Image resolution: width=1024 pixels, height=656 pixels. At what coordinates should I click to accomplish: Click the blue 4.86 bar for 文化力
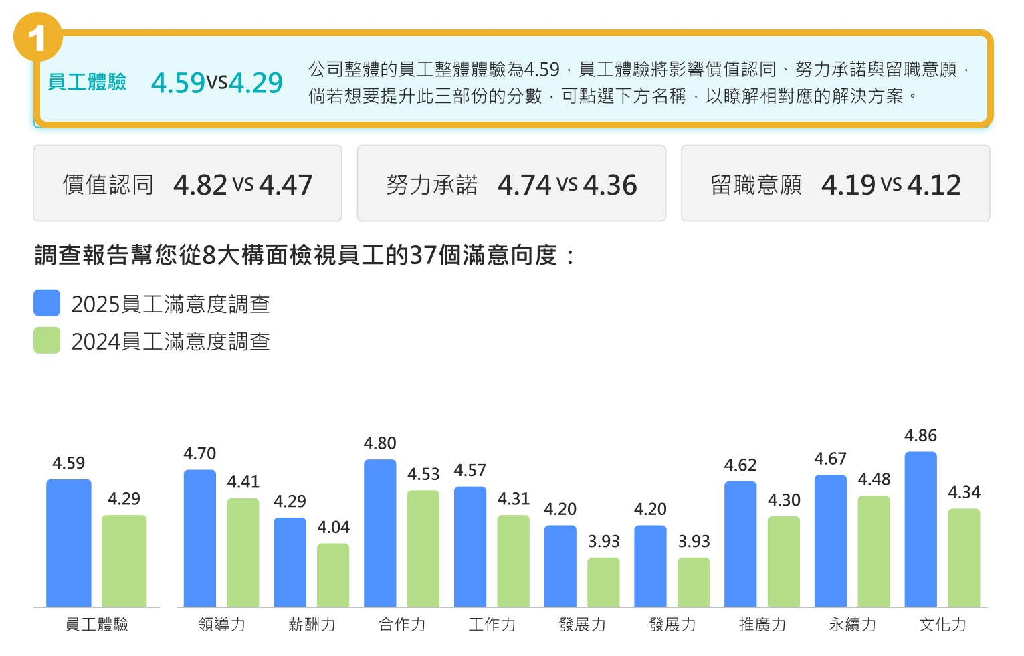pos(920,529)
